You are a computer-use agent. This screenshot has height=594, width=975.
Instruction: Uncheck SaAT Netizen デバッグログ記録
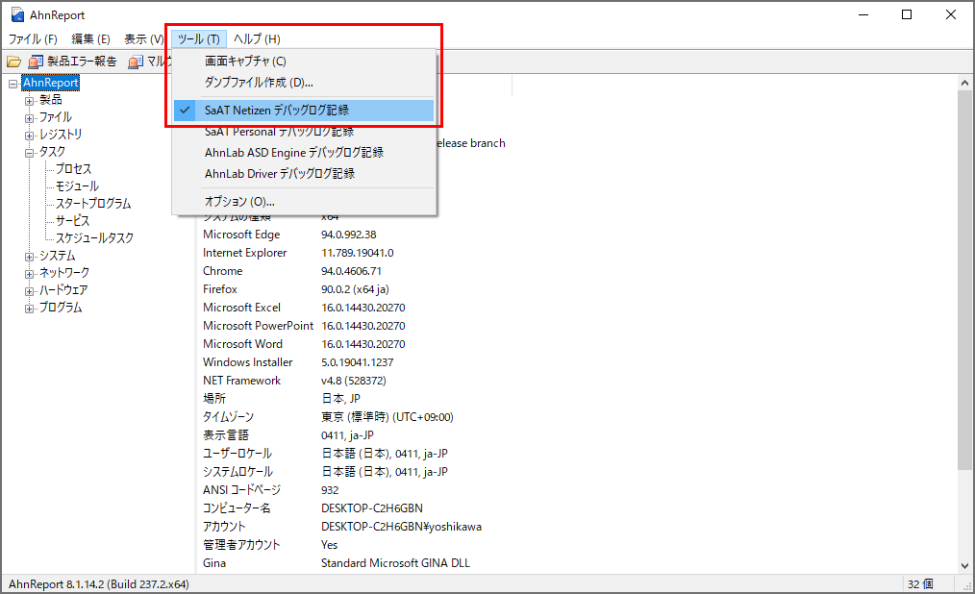[x=304, y=111]
